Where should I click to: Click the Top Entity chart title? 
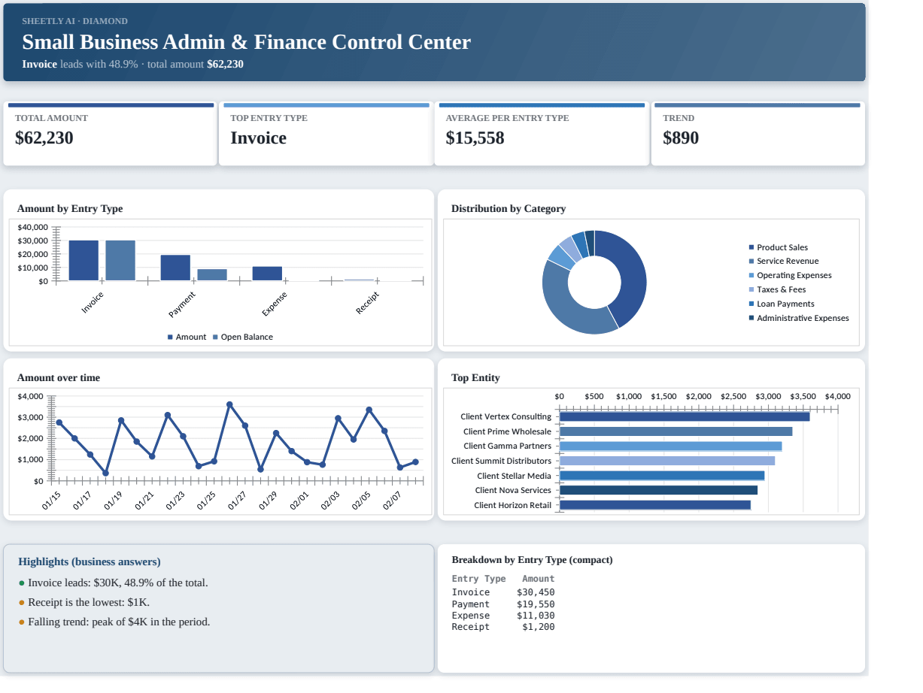tap(475, 378)
